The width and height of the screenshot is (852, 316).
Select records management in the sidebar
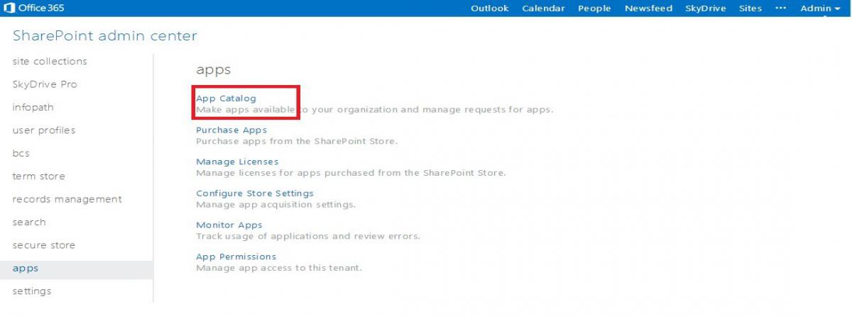tap(67, 199)
